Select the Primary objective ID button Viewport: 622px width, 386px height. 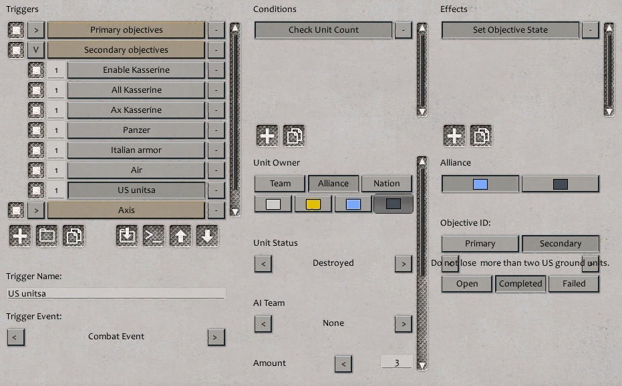(479, 243)
